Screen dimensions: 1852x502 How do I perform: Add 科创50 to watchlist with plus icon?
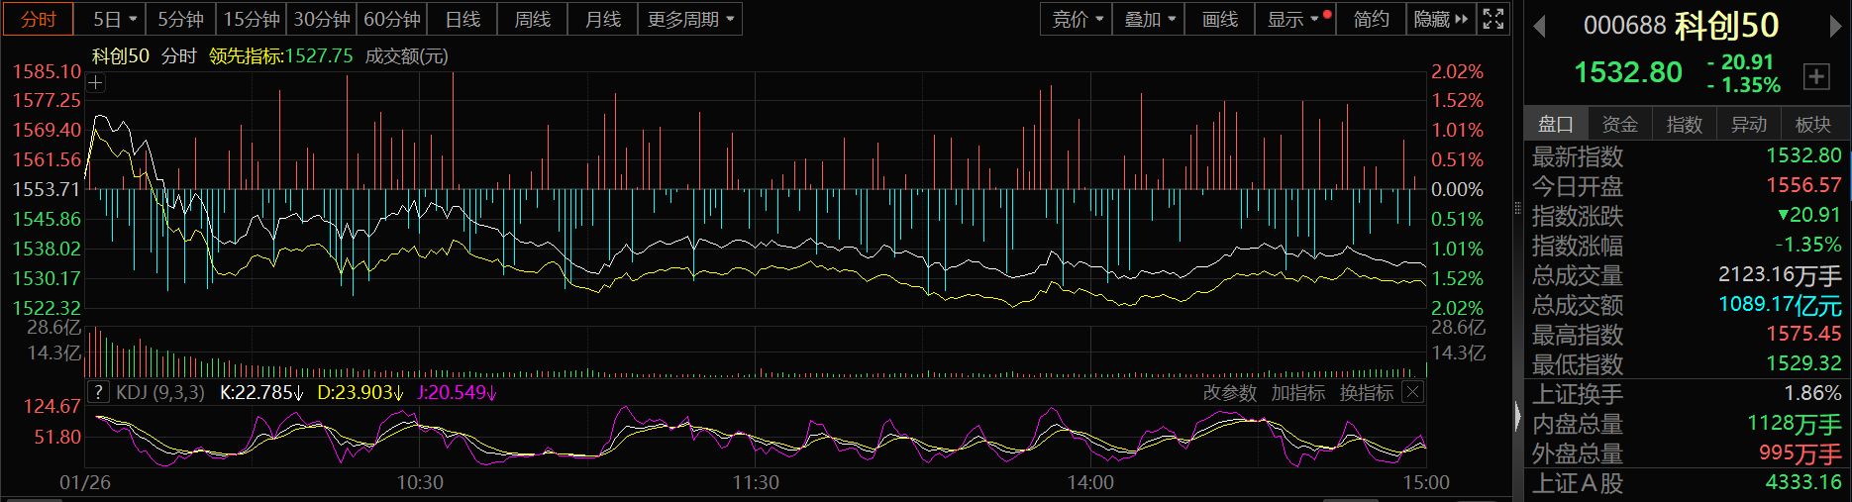[1816, 76]
